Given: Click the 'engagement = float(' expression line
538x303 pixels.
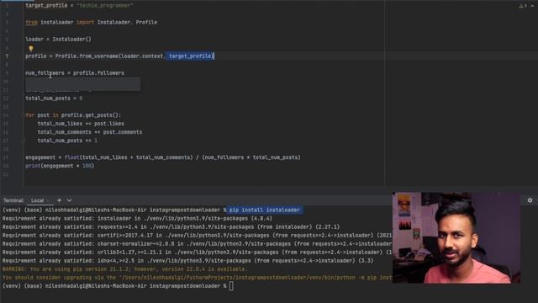Looking at the screenshot, I should tap(163, 157).
